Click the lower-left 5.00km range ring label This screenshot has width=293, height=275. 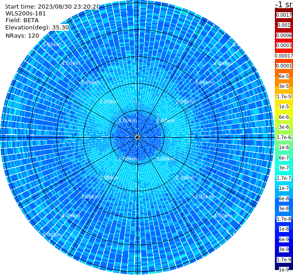click(52, 235)
